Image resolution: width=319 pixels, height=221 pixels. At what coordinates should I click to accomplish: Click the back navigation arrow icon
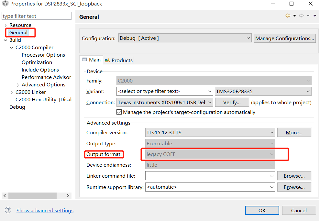click(x=288, y=16)
